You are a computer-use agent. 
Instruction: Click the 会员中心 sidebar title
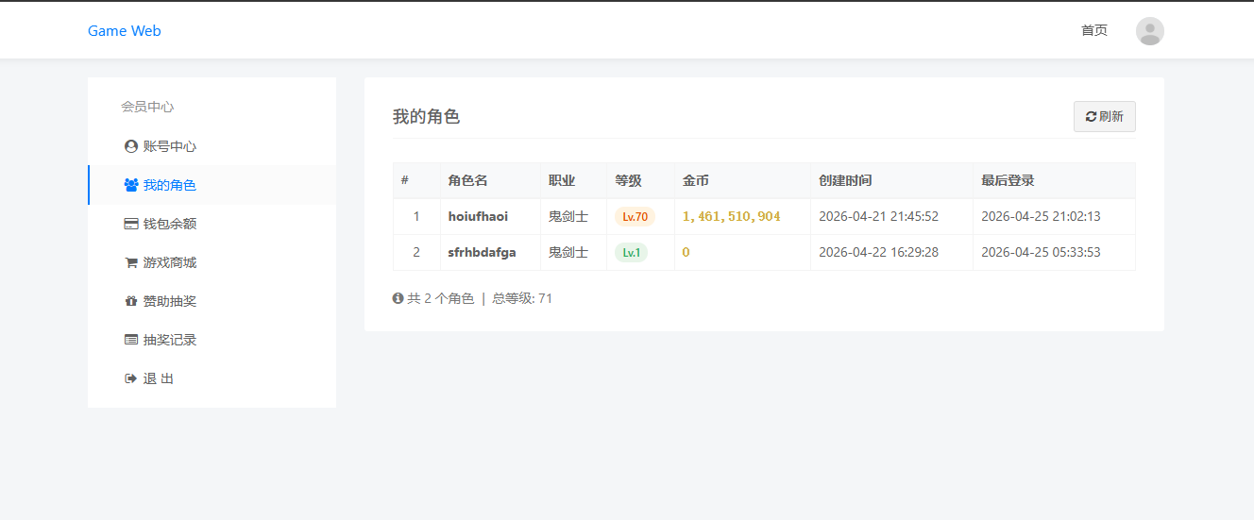click(147, 107)
